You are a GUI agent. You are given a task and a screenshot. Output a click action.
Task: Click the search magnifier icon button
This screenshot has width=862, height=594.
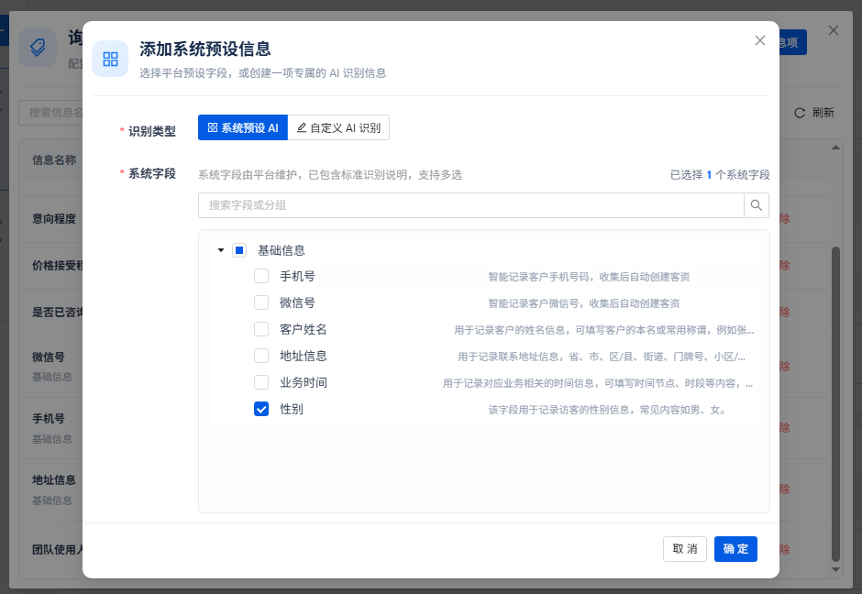coord(757,205)
